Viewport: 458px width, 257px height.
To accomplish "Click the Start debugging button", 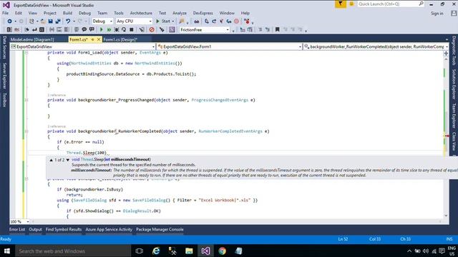I will [x=164, y=21].
